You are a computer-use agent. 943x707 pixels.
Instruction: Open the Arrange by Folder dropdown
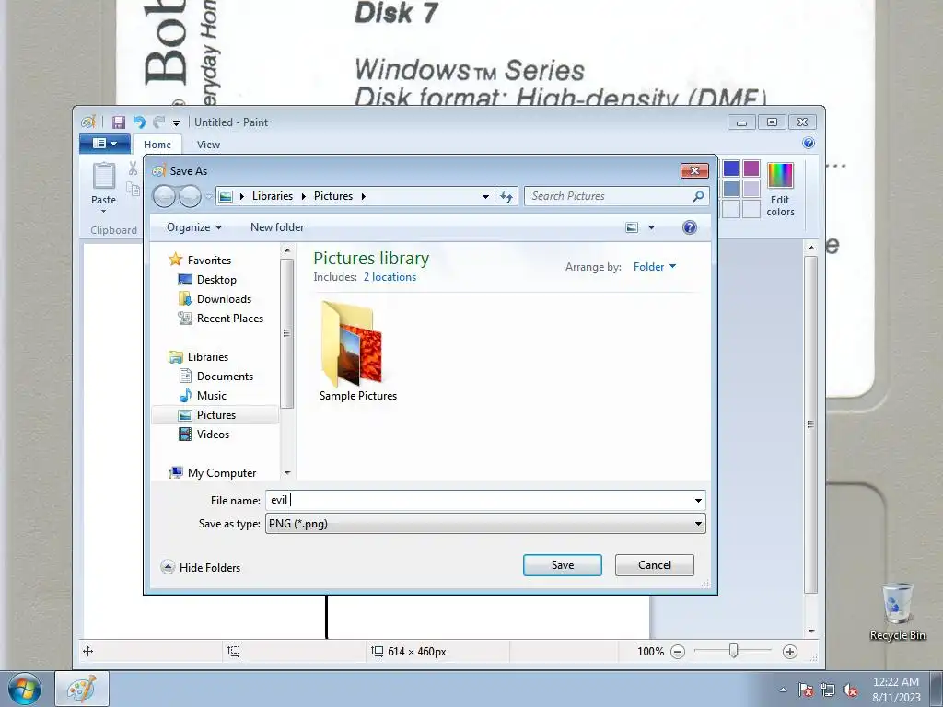[655, 267]
